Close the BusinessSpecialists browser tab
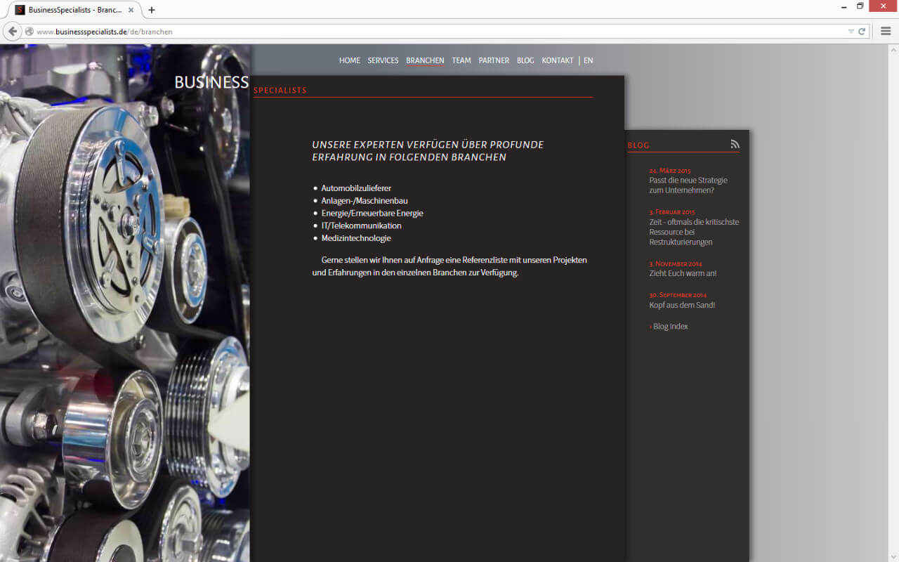The height and width of the screenshot is (562, 899). [x=131, y=10]
